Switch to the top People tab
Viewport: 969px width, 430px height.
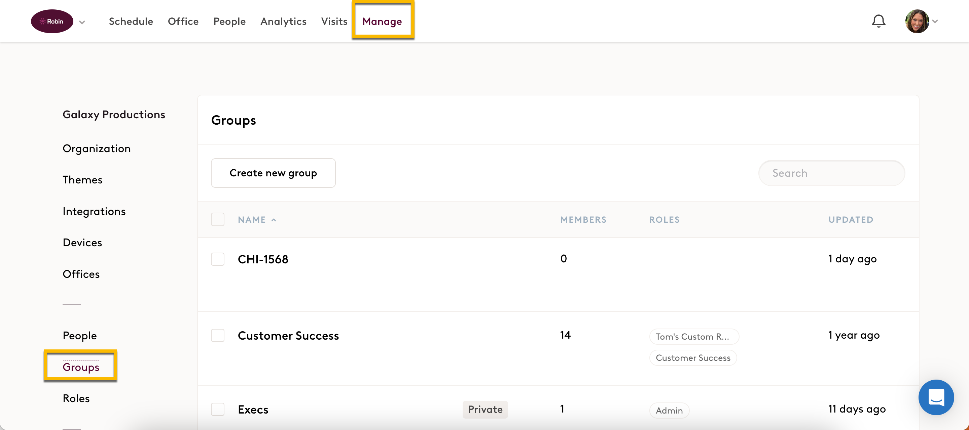229,21
